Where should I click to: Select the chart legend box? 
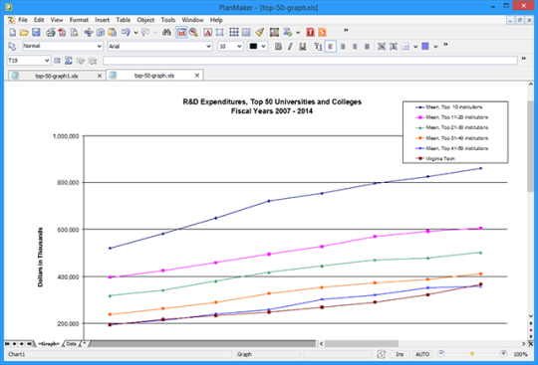455,132
